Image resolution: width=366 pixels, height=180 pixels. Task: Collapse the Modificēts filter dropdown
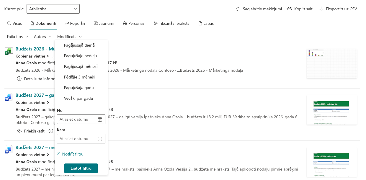pyautogui.click(x=70, y=37)
